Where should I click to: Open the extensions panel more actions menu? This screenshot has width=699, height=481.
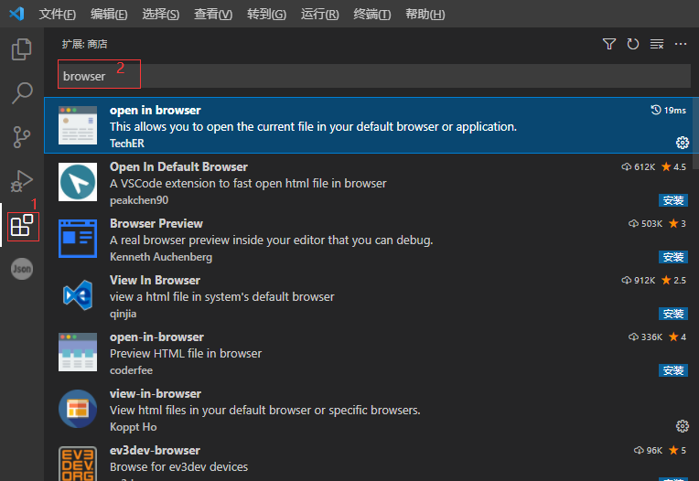pyautogui.click(x=681, y=44)
